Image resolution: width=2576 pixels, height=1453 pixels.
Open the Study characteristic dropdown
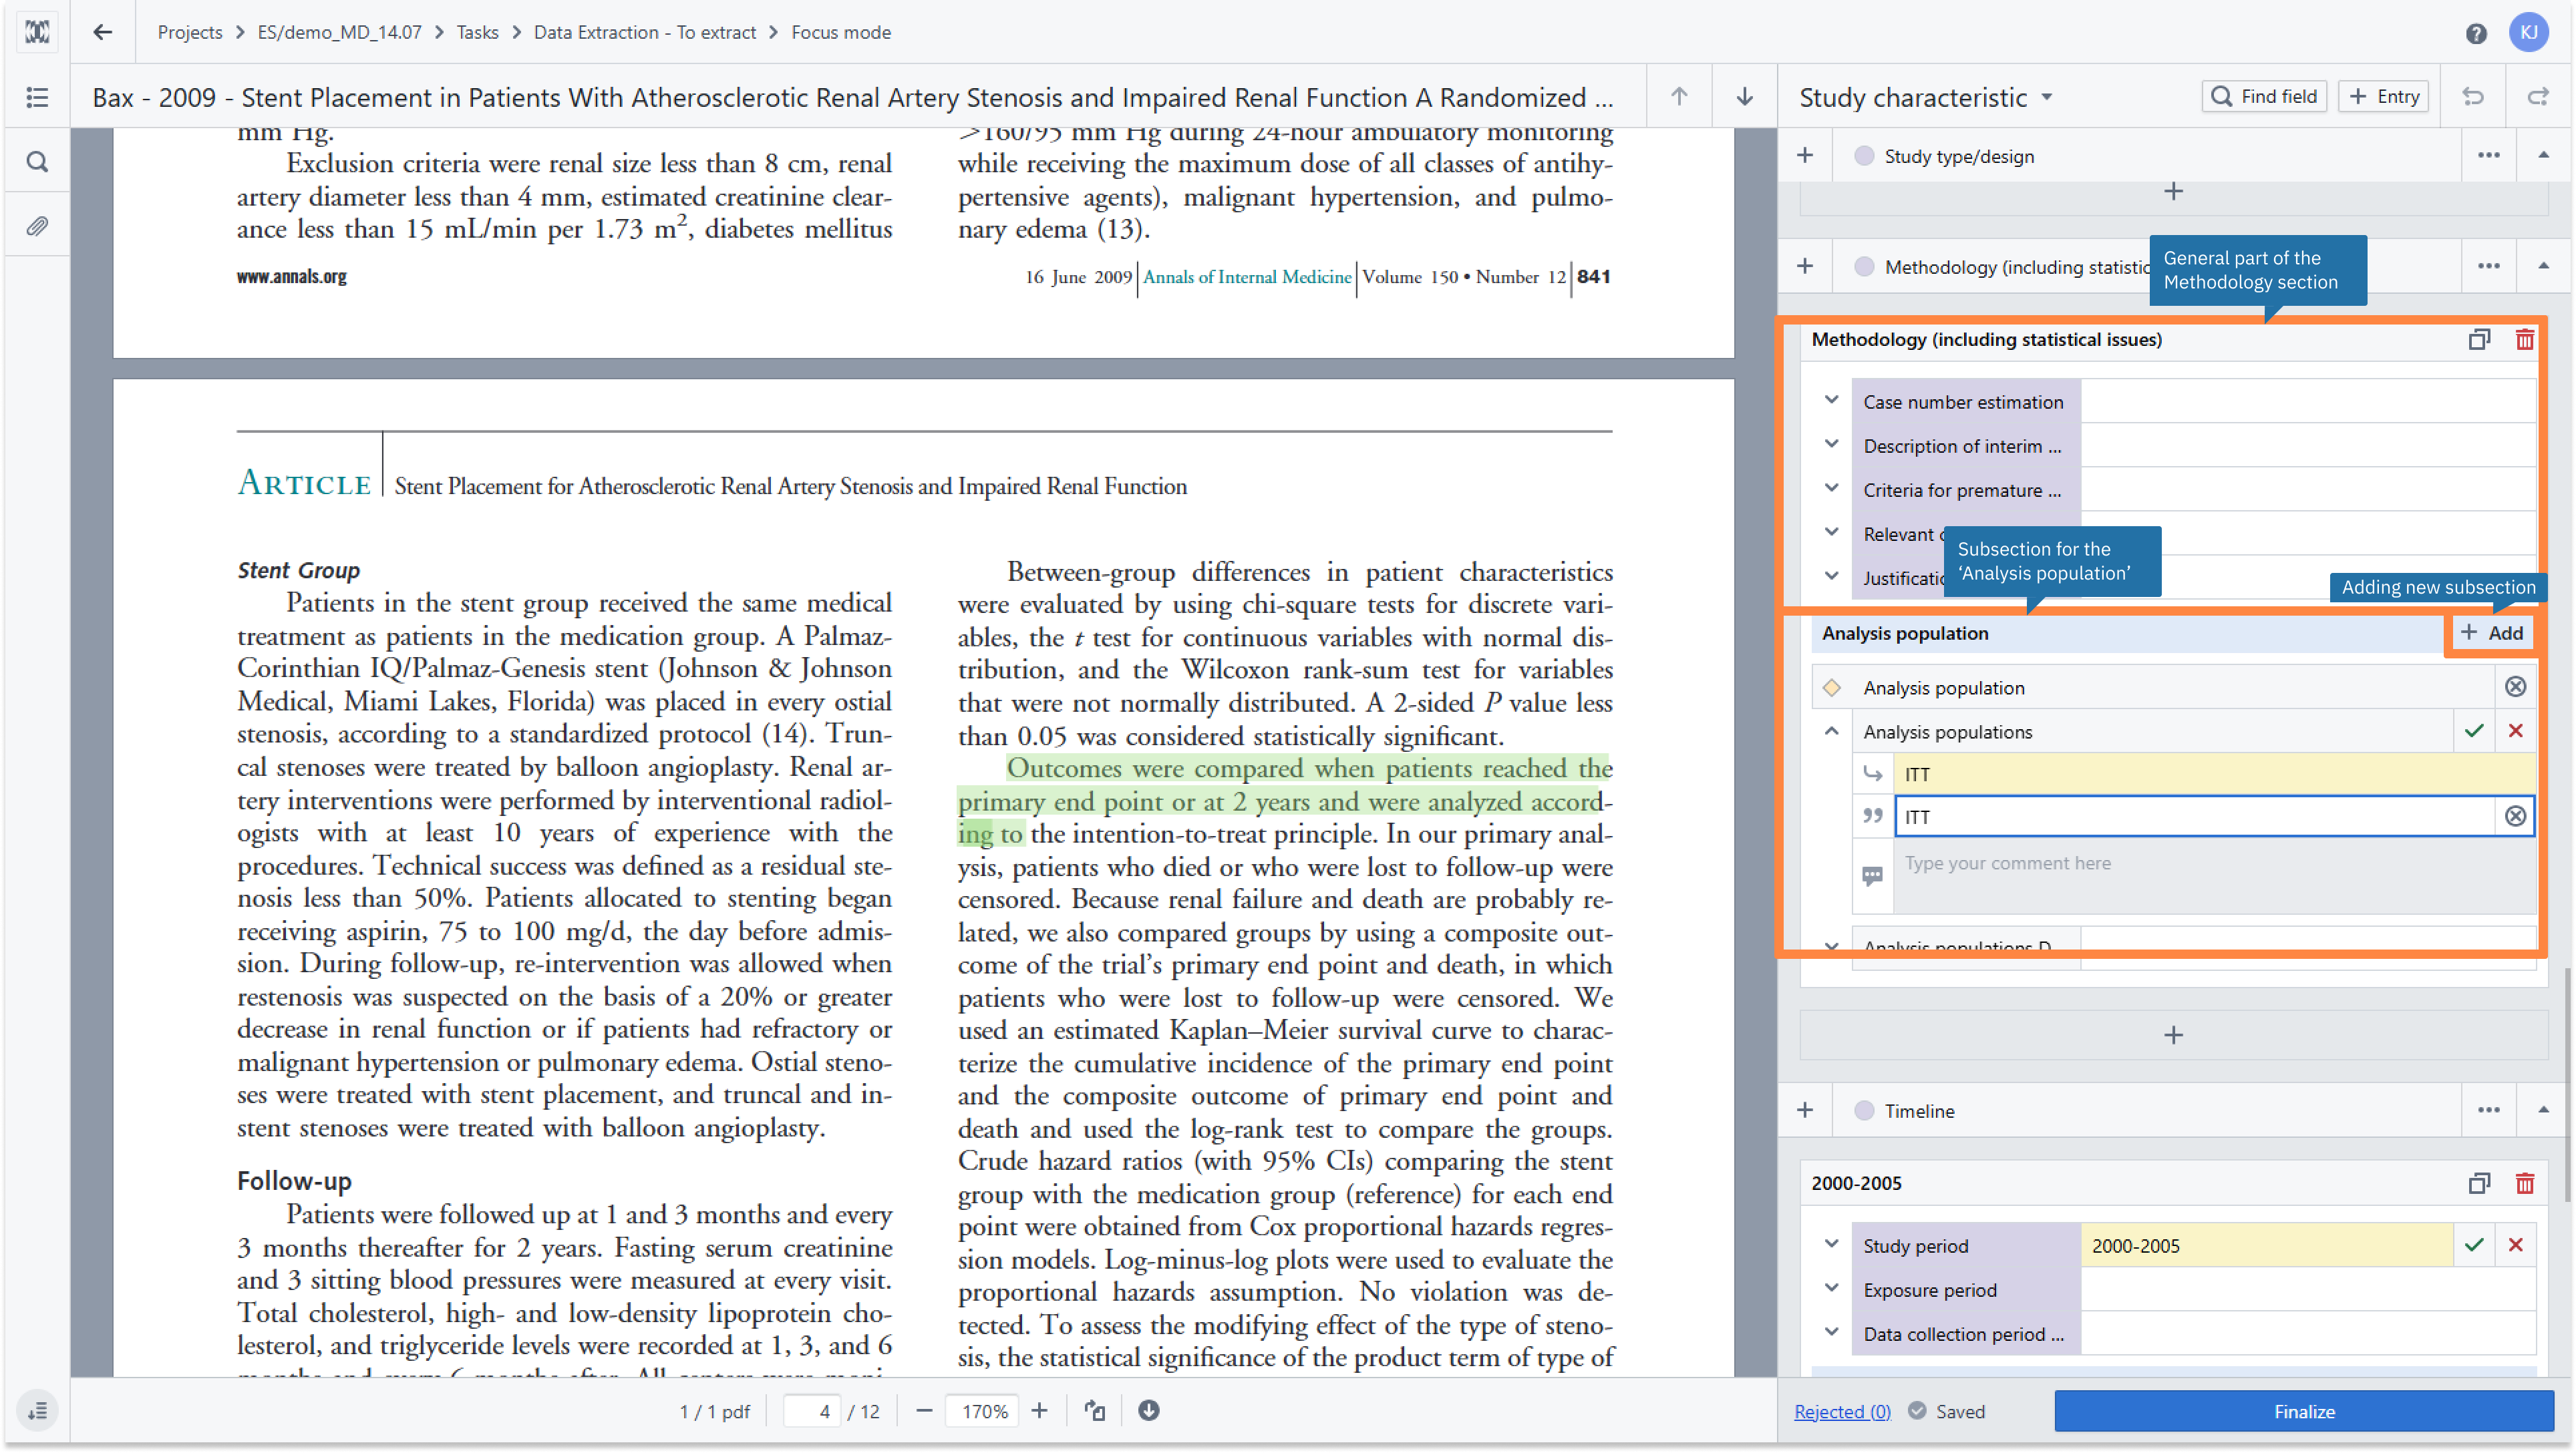[1927, 97]
